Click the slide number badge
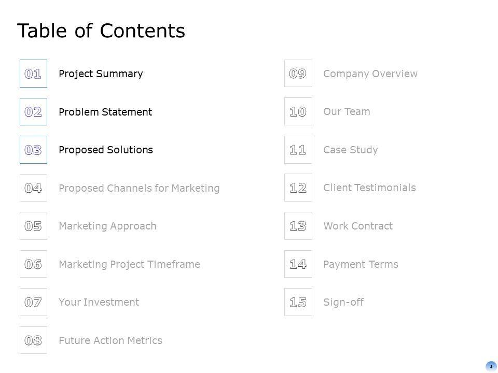 (491, 366)
